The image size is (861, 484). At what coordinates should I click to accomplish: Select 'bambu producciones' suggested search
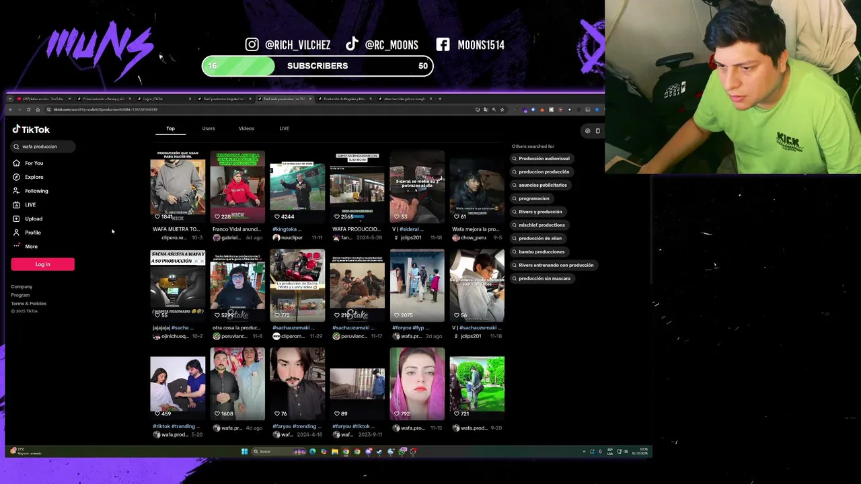[x=538, y=251]
